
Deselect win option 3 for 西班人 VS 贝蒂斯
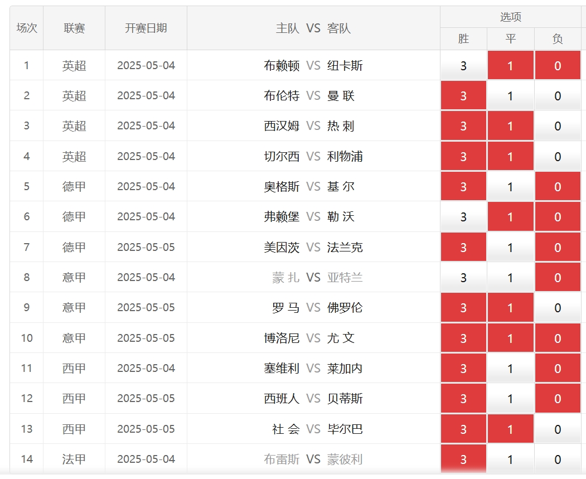pyautogui.click(x=463, y=398)
